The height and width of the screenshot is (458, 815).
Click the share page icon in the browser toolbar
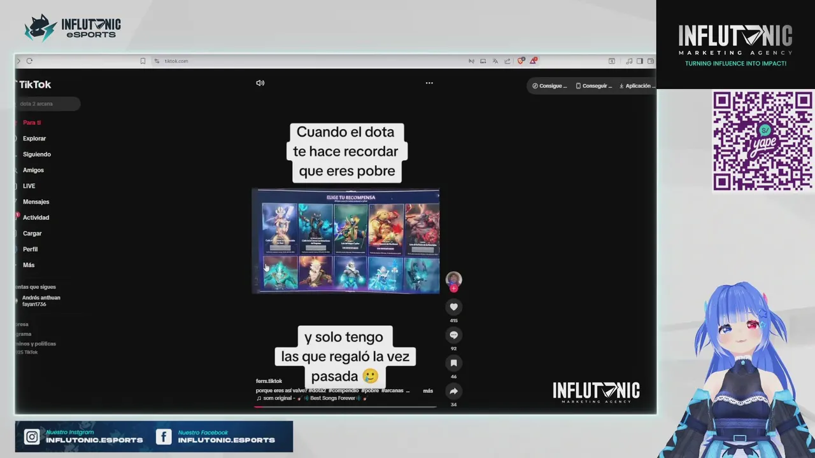(507, 61)
